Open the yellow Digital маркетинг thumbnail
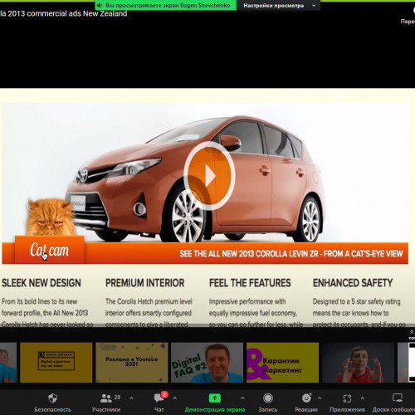This screenshot has height=415, width=415. (x=56, y=363)
